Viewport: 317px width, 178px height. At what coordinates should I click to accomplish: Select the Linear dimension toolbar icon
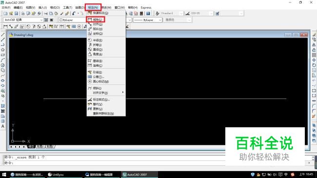pos(5,26)
